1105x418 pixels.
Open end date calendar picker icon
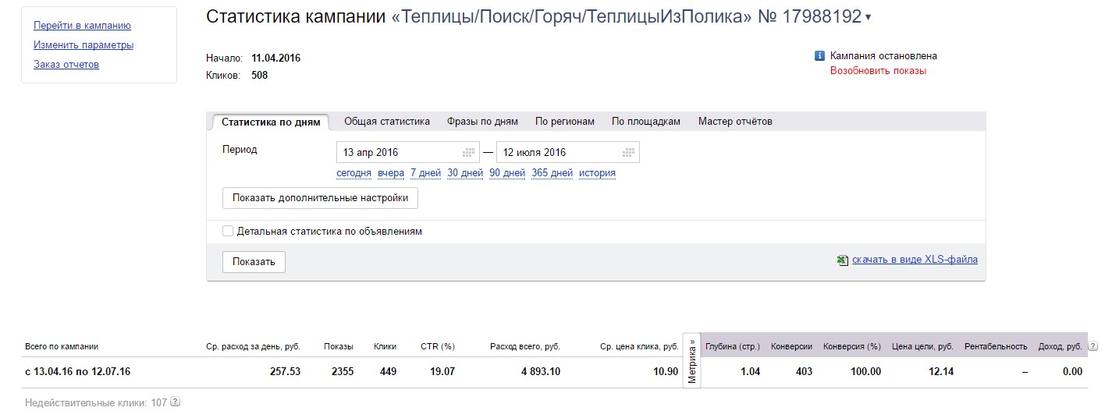[x=629, y=152]
